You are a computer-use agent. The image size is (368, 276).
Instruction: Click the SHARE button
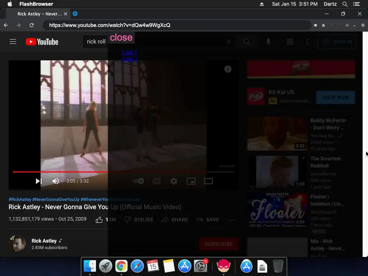pyautogui.click(x=175, y=220)
